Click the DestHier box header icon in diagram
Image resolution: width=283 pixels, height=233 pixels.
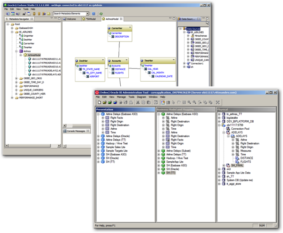(x=77, y=61)
